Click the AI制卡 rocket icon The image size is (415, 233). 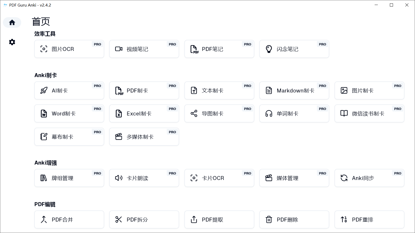44,90
